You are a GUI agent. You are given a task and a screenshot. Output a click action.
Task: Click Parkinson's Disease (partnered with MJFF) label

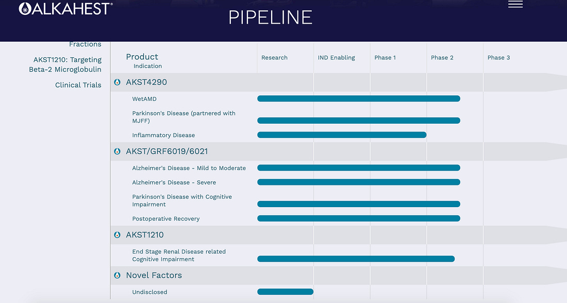pos(184,117)
